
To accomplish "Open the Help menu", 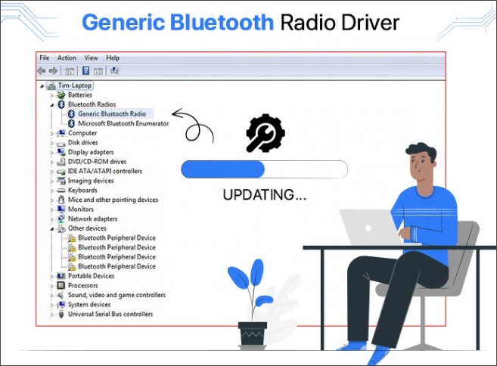I will click(113, 58).
